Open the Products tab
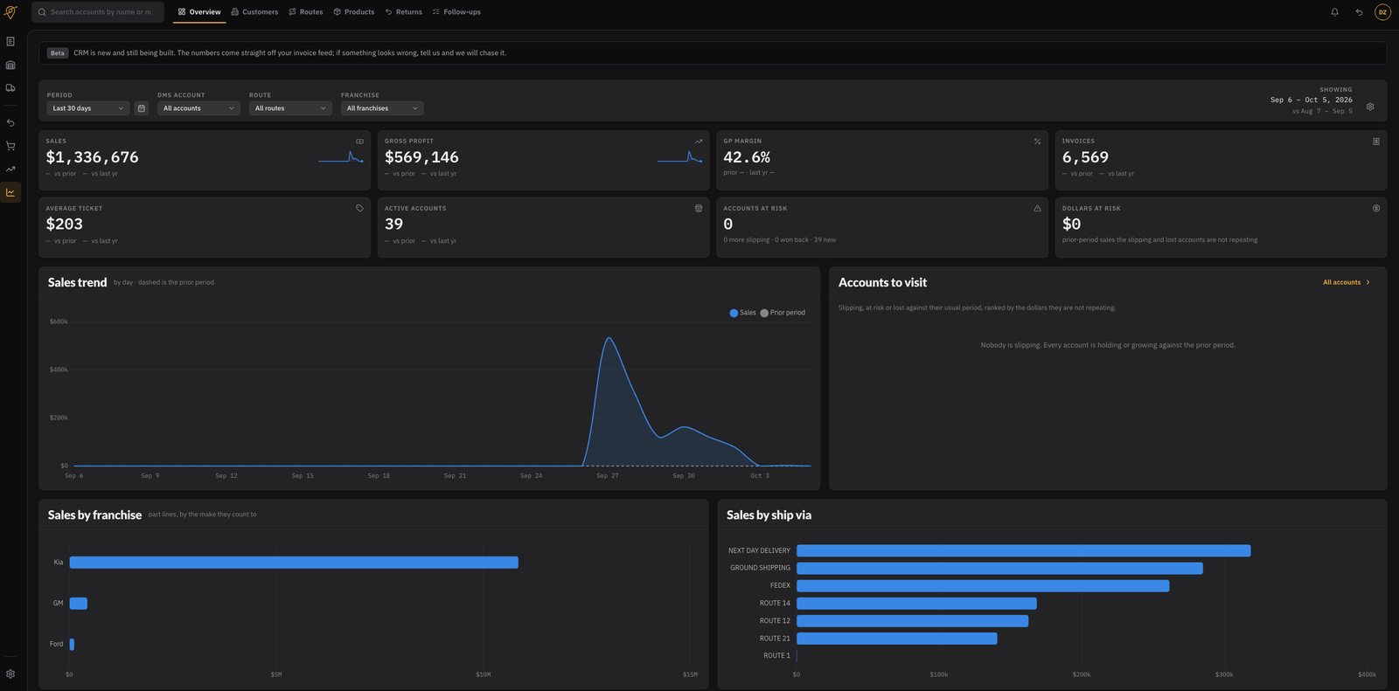Image resolution: width=1399 pixels, height=691 pixels. pyautogui.click(x=354, y=12)
